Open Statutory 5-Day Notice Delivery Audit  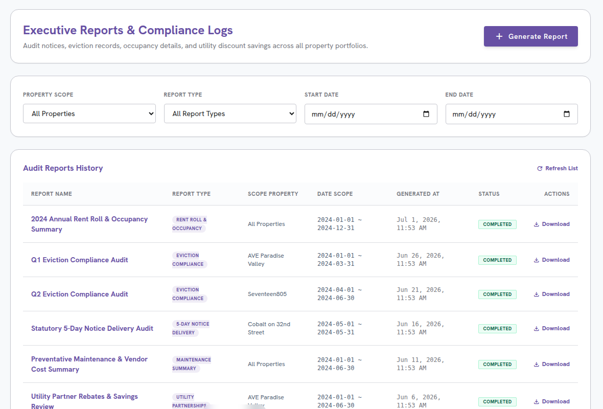[92, 328]
